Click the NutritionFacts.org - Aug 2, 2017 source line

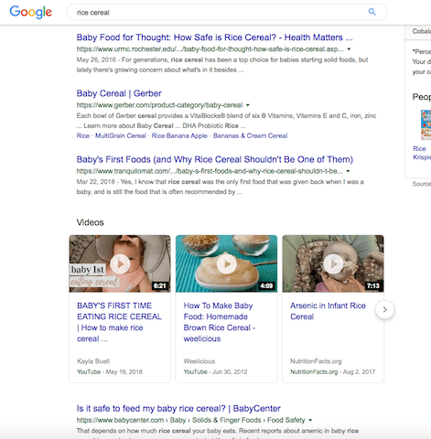point(333,372)
